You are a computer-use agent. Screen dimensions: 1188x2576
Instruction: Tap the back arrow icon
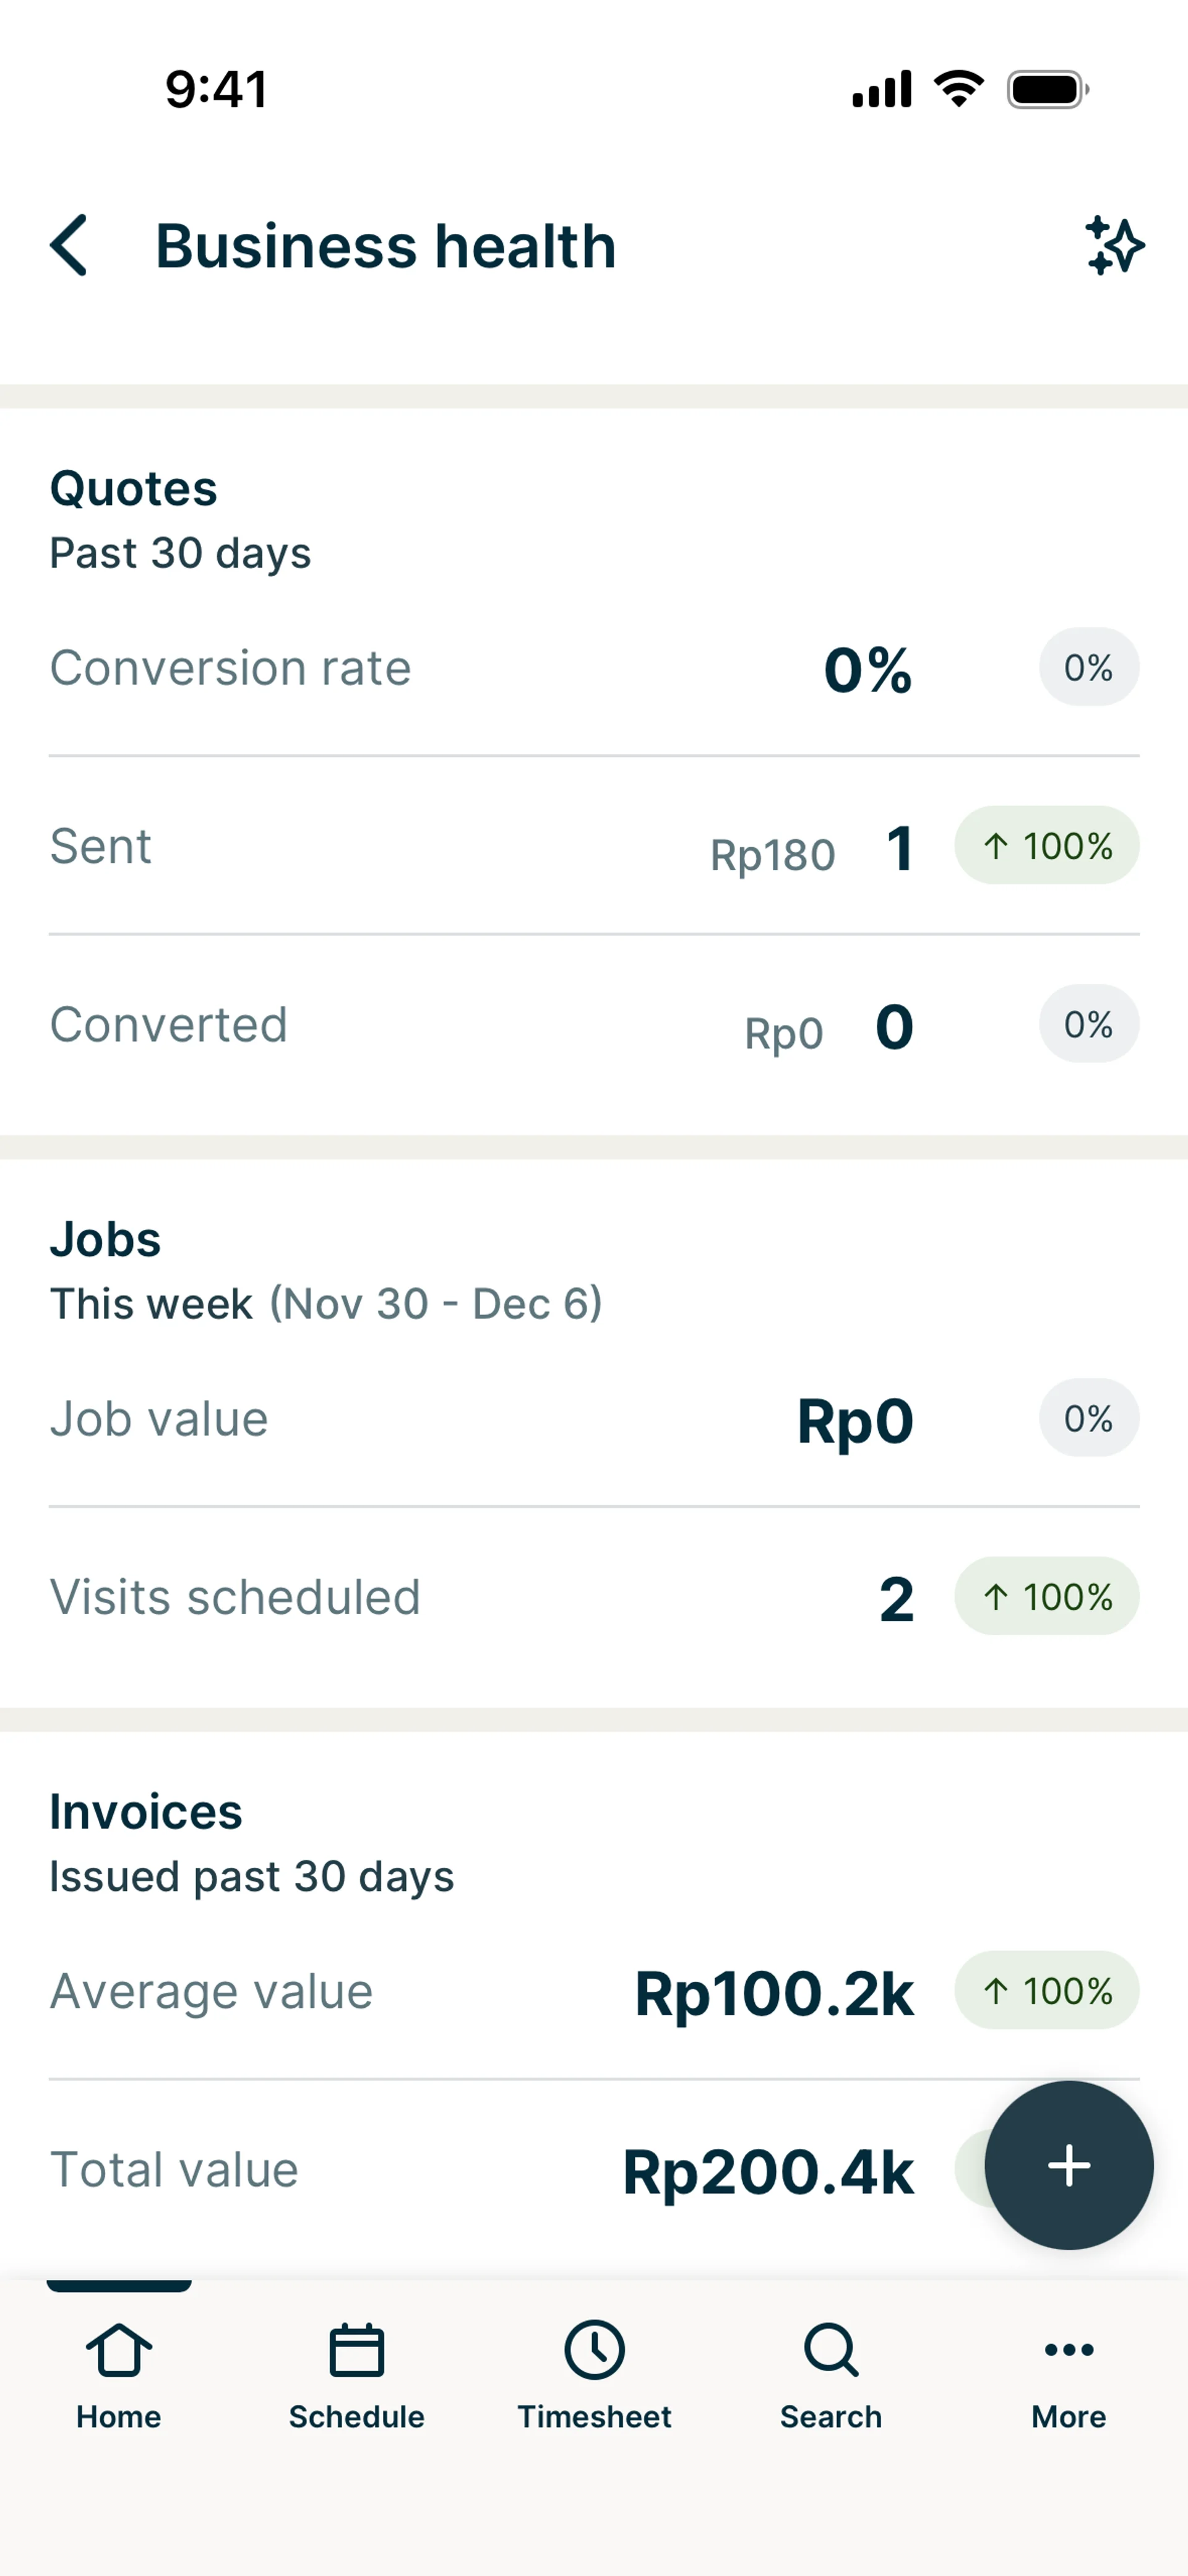(69, 245)
